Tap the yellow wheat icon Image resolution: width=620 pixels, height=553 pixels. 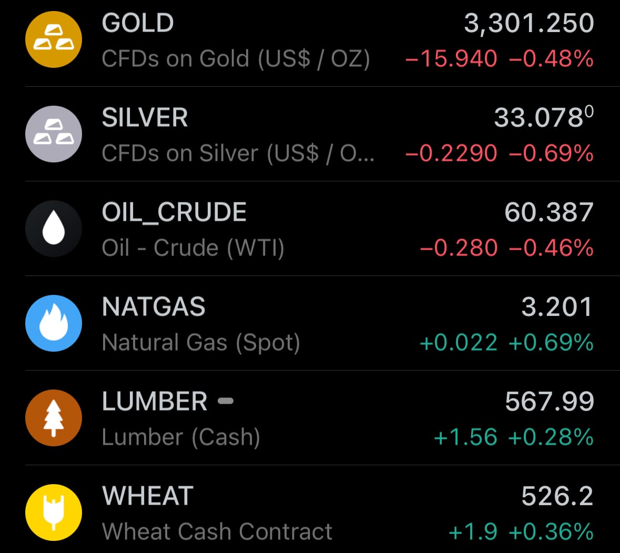(54, 513)
